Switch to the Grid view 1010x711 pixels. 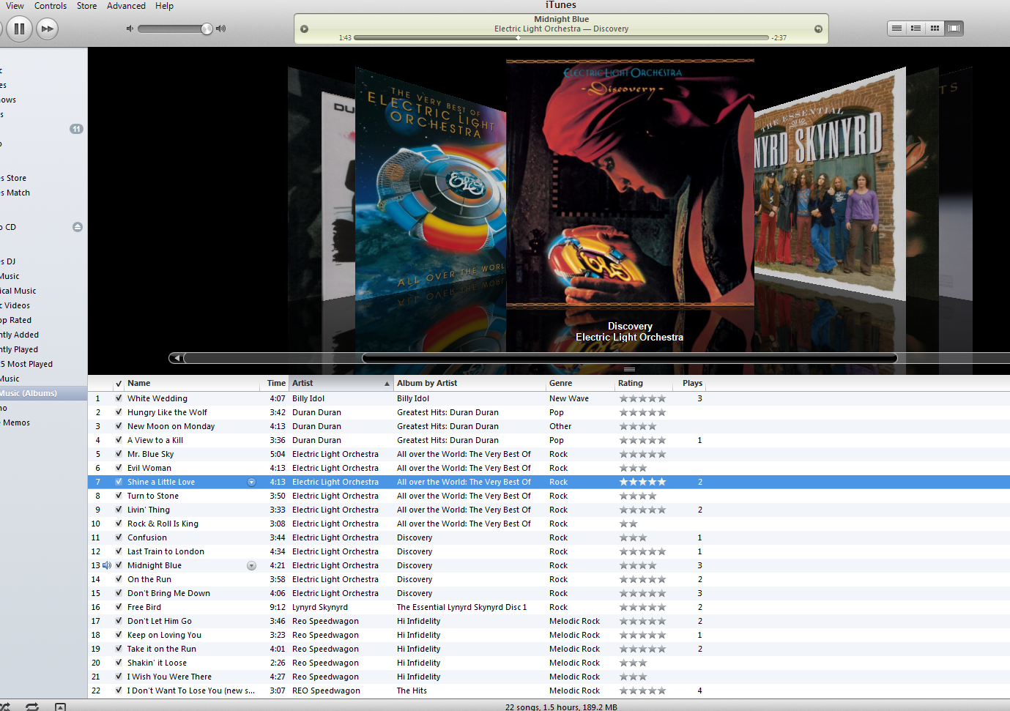pyautogui.click(x=935, y=28)
